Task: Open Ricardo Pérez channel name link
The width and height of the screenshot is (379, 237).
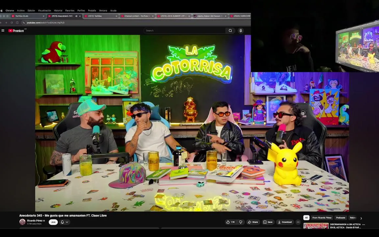Action: (x=35, y=221)
